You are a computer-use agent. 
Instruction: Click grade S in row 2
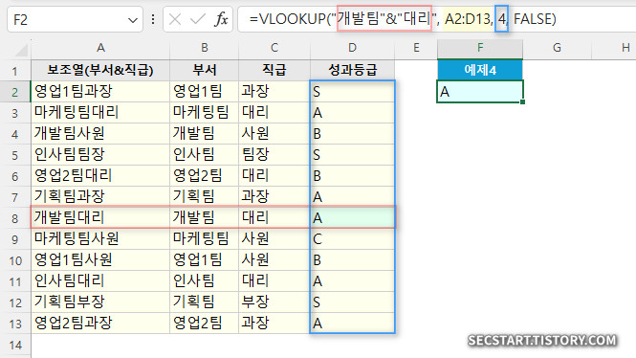click(353, 91)
